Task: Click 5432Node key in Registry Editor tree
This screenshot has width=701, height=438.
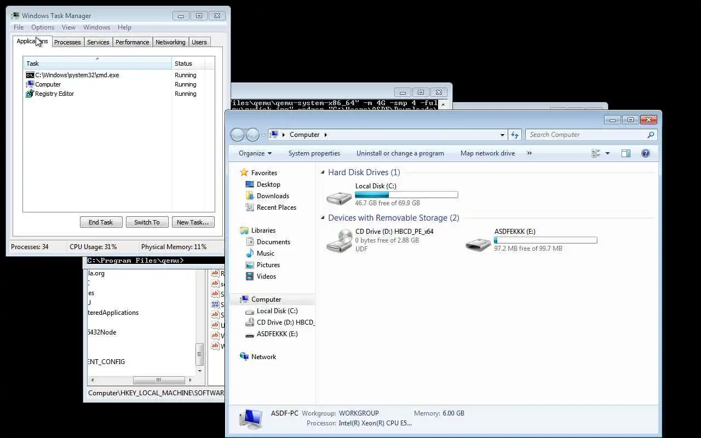Action: [102, 332]
